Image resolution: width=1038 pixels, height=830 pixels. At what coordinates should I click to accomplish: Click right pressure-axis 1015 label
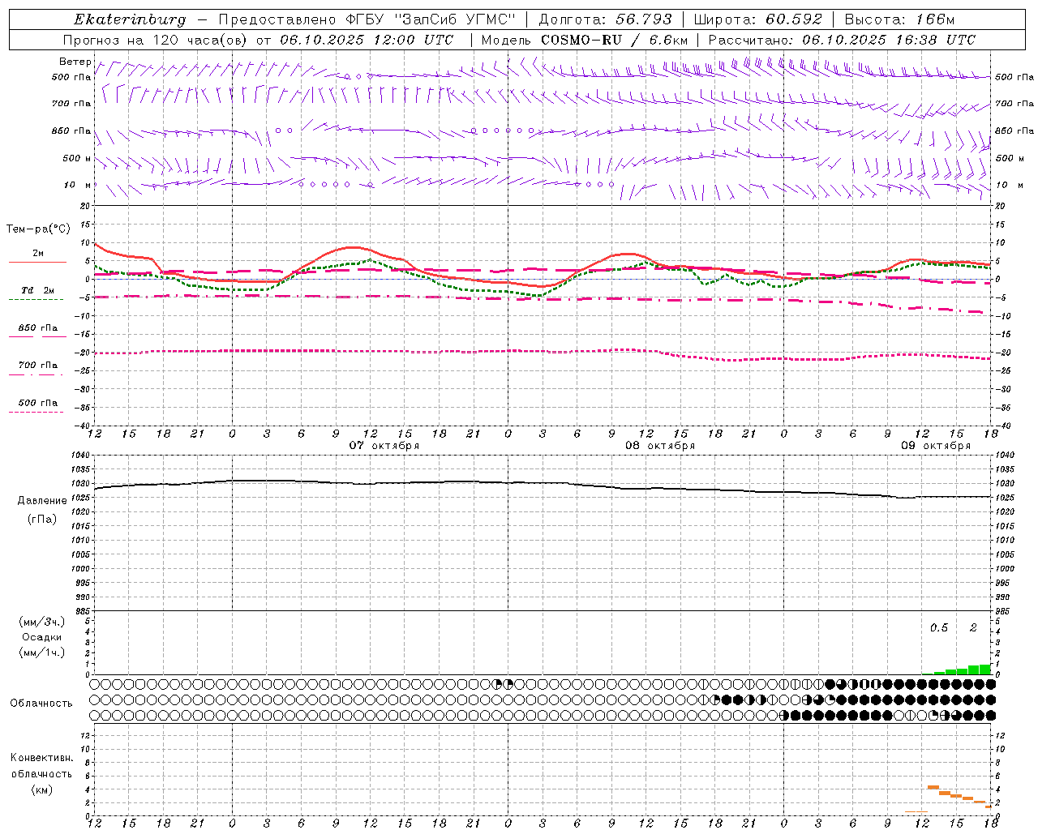point(1005,526)
